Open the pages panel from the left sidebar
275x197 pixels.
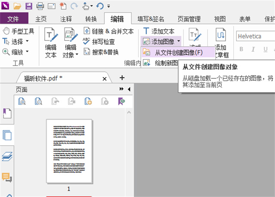tap(7, 135)
